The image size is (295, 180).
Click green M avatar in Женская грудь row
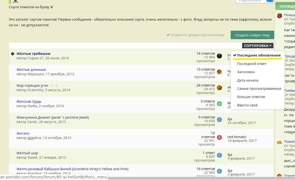point(219,104)
